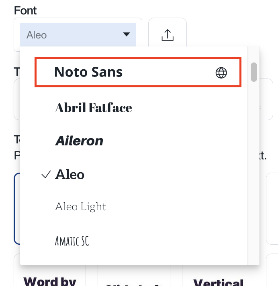Click the partially hidden card at right edge

272,208
